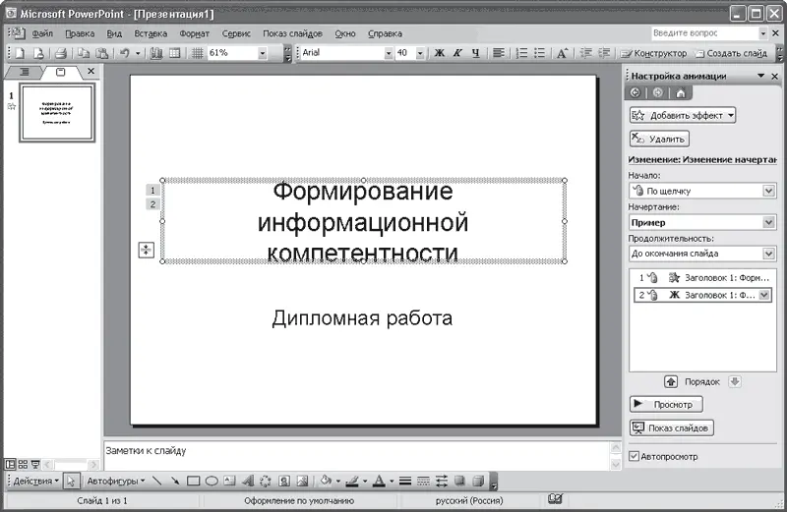Move animation effect up in order

pyautogui.click(x=671, y=381)
